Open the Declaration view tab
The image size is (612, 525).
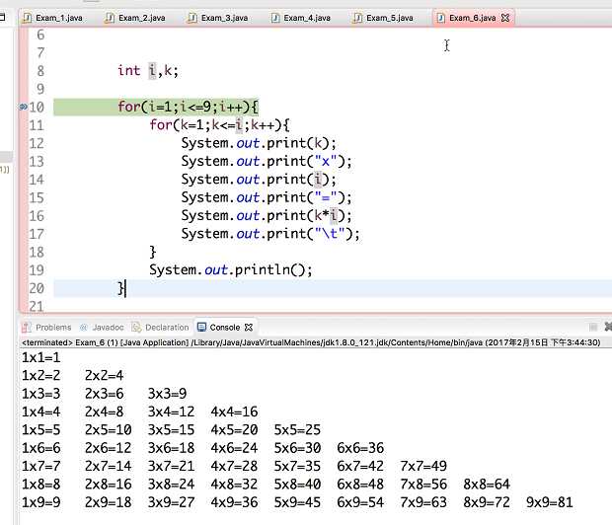pos(161,327)
